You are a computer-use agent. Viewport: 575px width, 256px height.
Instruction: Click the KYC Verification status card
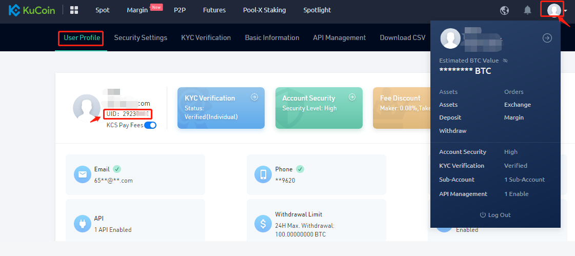(x=221, y=108)
